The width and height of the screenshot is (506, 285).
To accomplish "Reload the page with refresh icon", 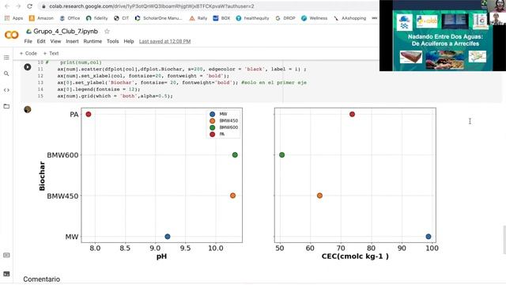I will [x=30, y=6].
